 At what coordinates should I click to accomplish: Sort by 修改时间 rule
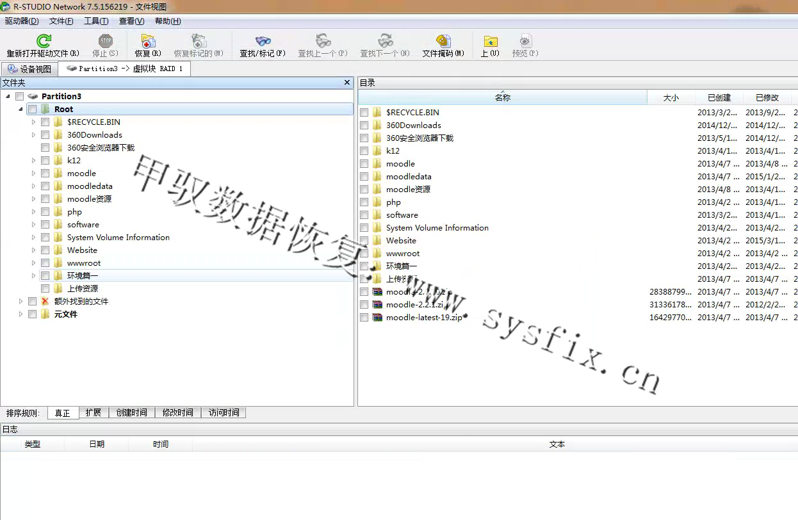178,412
